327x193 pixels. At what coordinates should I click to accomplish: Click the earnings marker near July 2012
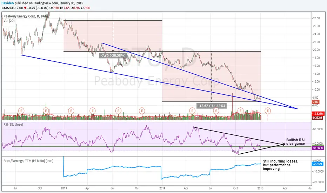21,111
